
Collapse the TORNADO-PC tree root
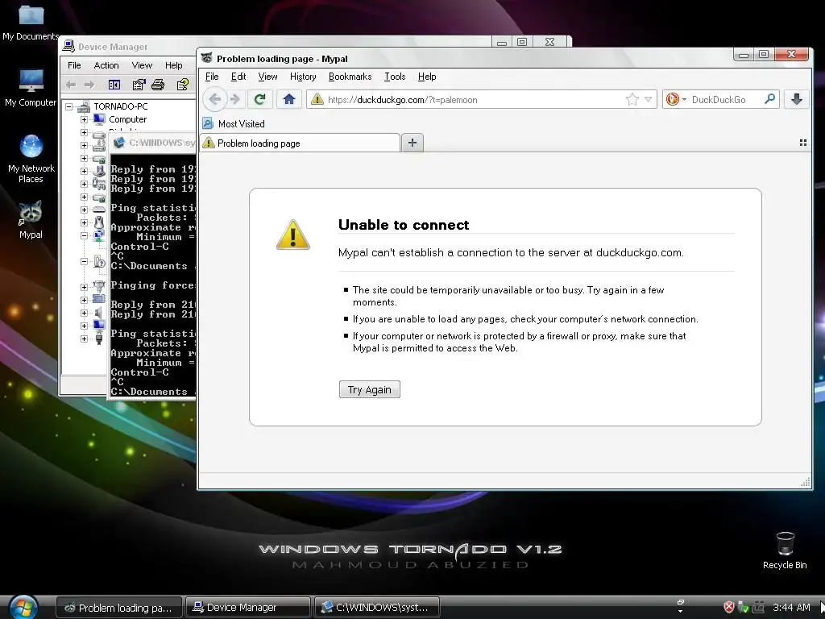[69, 106]
